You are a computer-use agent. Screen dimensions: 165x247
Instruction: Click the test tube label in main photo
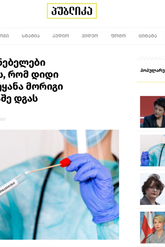click(x=8, y=189)
